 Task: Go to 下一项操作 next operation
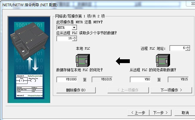(x=171, y=90)
